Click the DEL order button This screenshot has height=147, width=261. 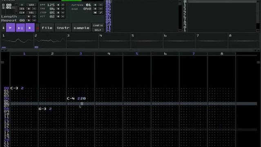point(31,13)
